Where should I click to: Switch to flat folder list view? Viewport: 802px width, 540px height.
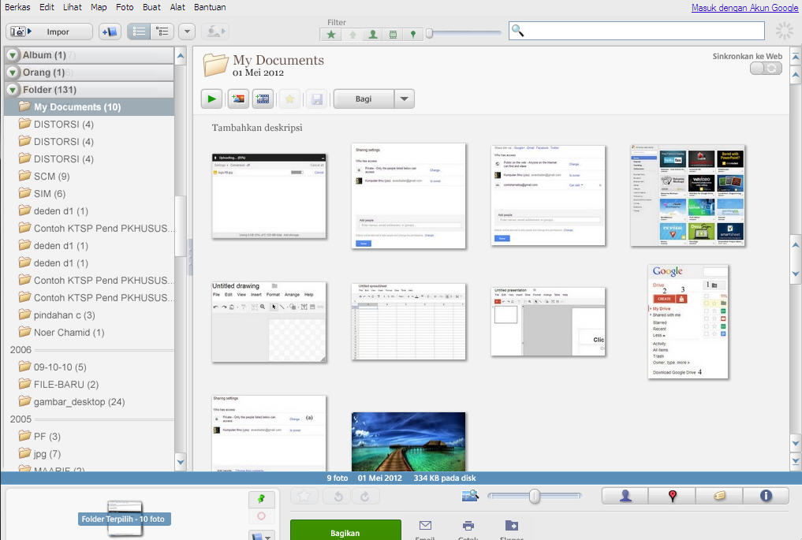point(139,32)
